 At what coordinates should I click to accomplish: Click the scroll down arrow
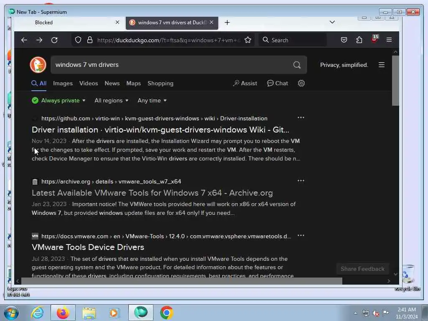(x=395, y=274)
